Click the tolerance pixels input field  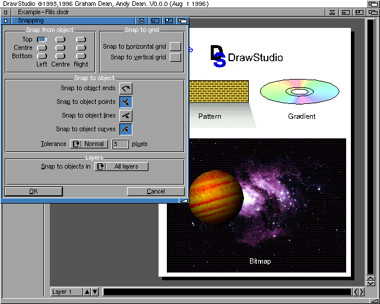point(120,144)
